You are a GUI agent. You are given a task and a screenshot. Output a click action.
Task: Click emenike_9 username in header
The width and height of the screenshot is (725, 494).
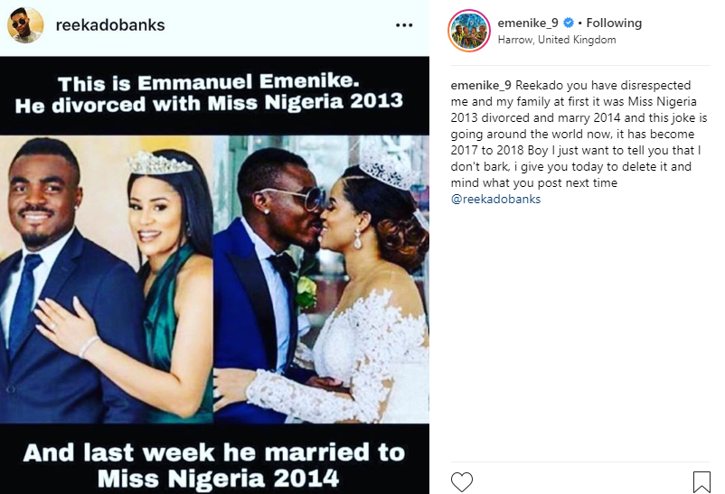[x=529, y=23]
